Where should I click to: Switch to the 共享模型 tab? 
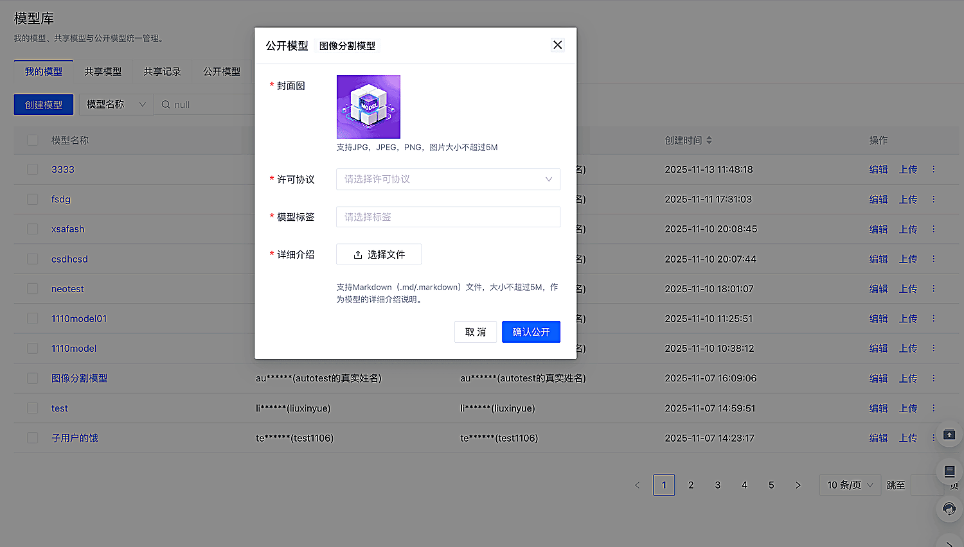click(x=103, y=71)
